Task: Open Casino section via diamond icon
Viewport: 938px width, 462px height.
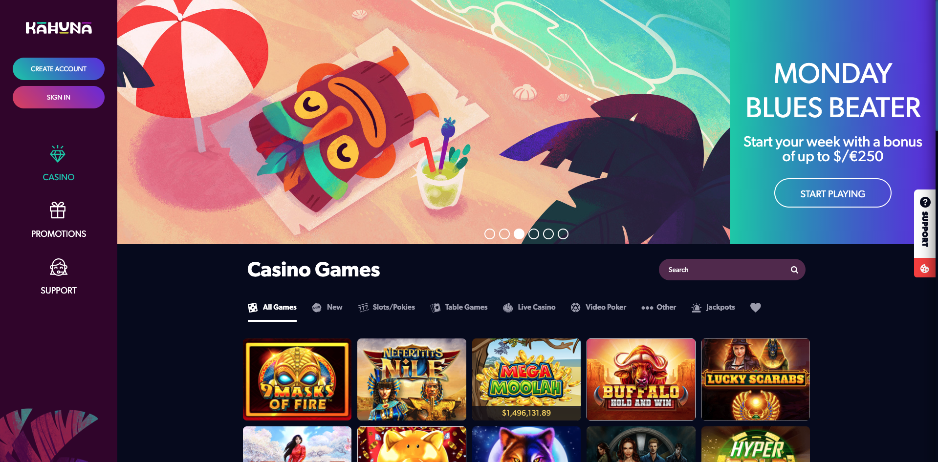Action: click(x=58, y=154)
